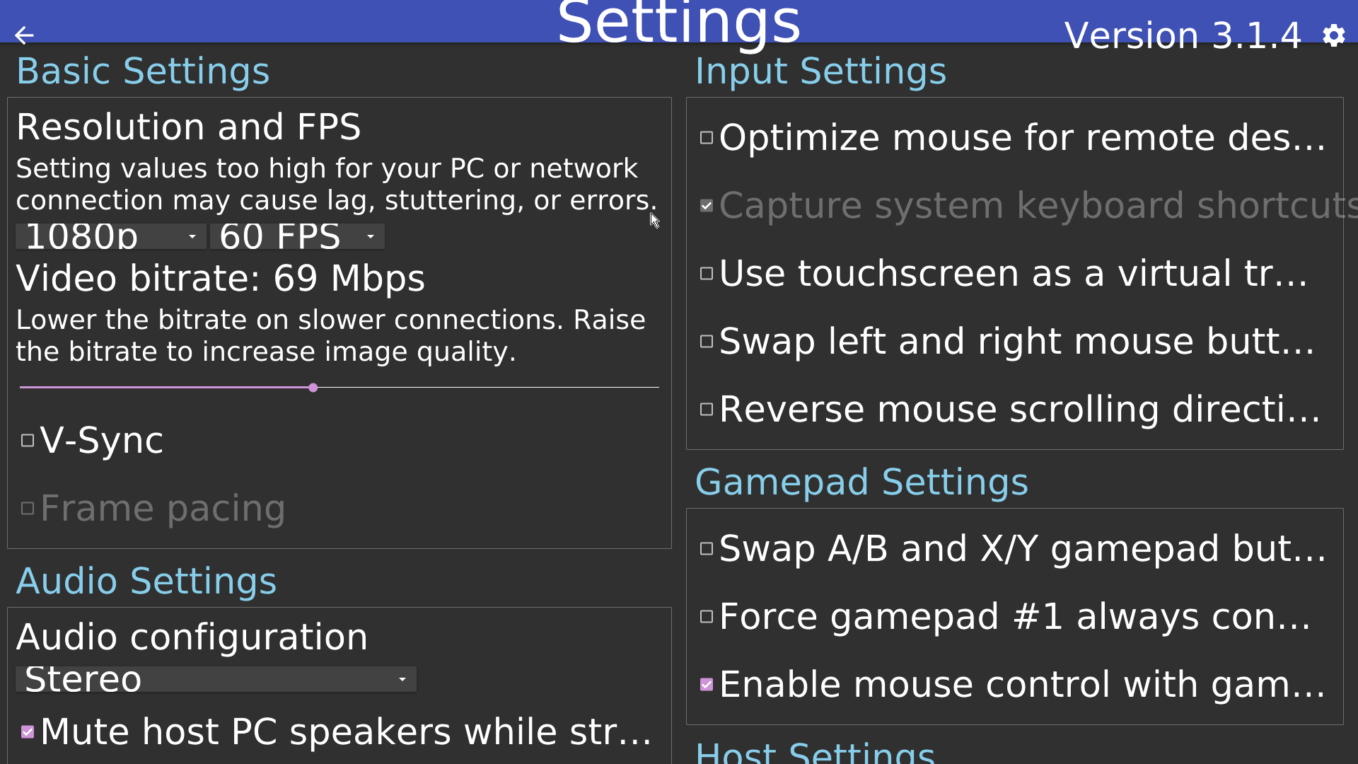Enable Force gamepad #1 always connected

[x=707, y=616]
